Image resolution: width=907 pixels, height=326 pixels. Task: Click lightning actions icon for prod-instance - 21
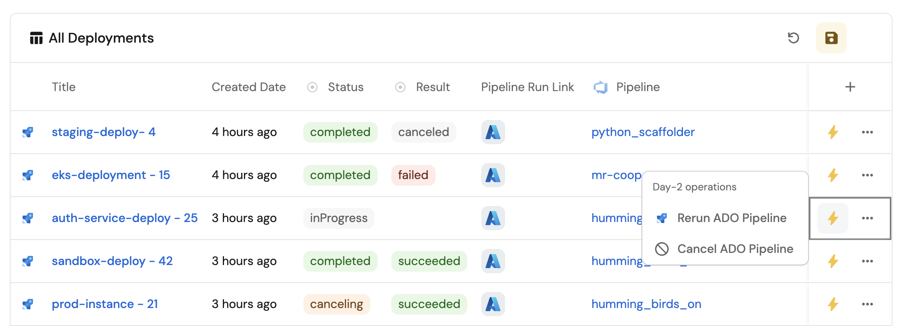[833, 304]
